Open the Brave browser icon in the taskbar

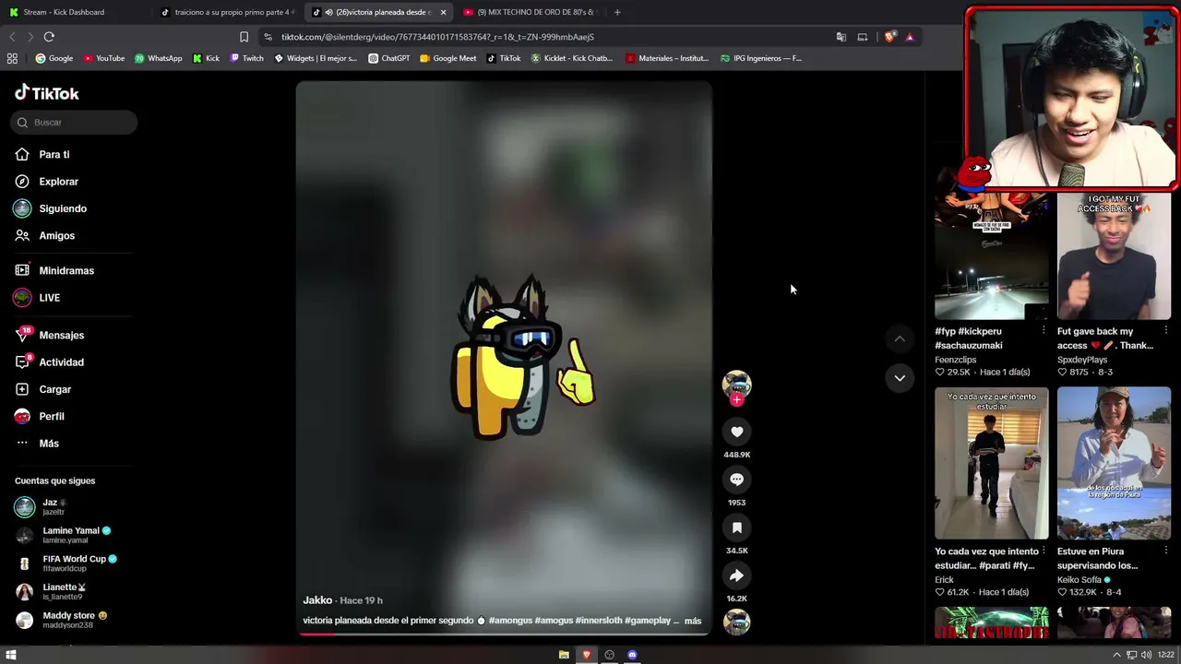[x=586, y=655]
